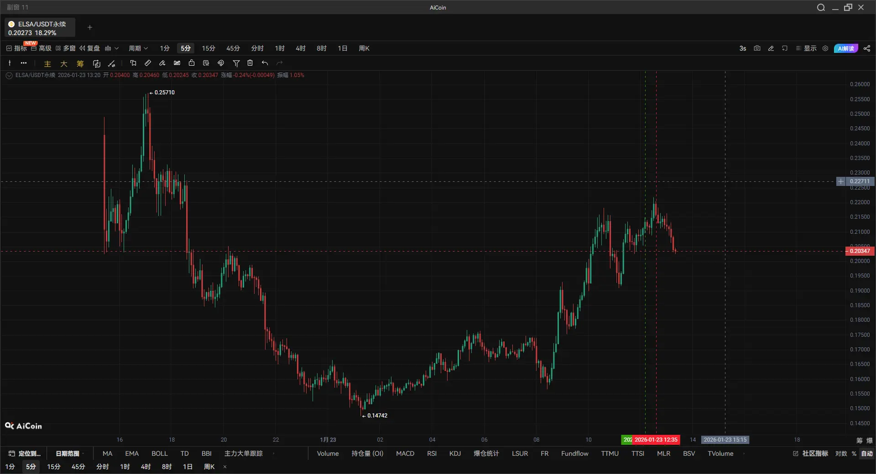Click the add-window icon beside the pencil

tap(785, 48)
